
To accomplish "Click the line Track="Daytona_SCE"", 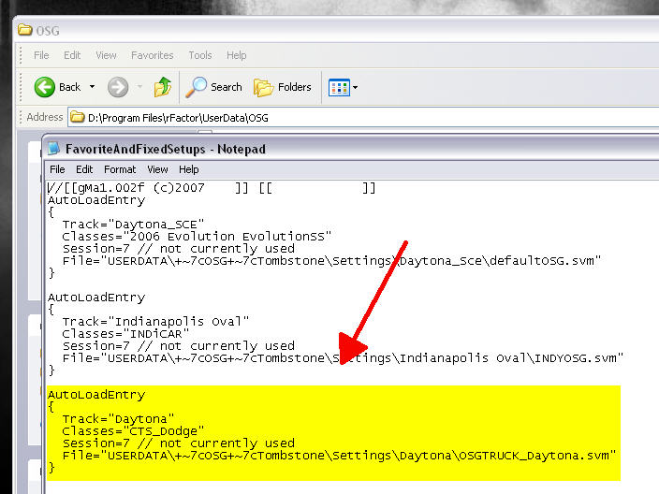I will point(133,225).
